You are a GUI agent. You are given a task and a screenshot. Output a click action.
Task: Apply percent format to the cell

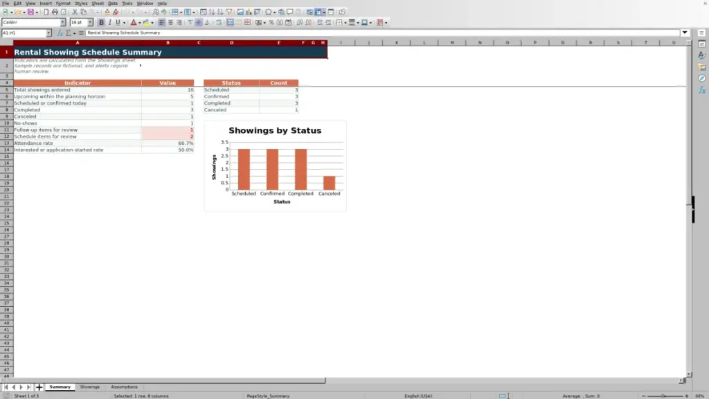tap(271, 23)
